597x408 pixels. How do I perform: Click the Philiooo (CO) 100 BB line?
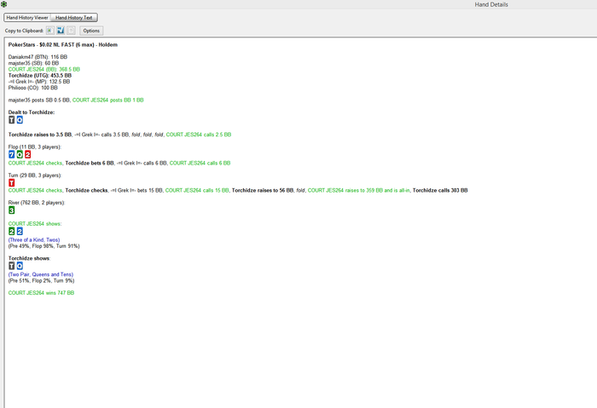point(33,88)
